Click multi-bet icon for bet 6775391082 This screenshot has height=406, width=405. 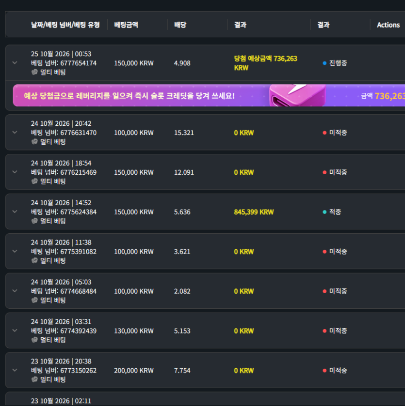[x=34, y=260]
